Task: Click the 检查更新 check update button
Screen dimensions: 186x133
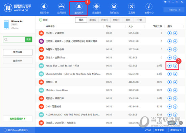Action: [x=160, y=130]
